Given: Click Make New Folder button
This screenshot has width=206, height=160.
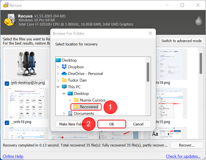Looking at the screenshot, I should [73, 124].
